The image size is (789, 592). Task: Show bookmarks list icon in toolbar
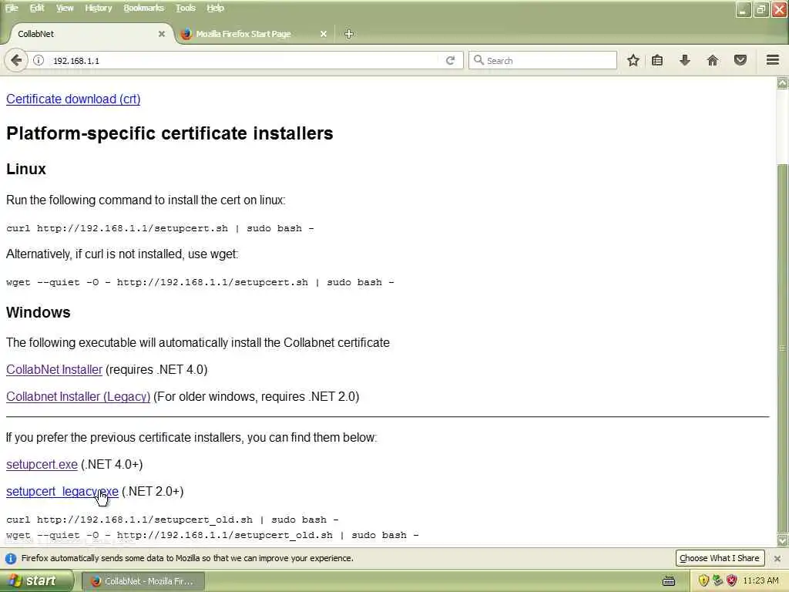pos(657,60)
